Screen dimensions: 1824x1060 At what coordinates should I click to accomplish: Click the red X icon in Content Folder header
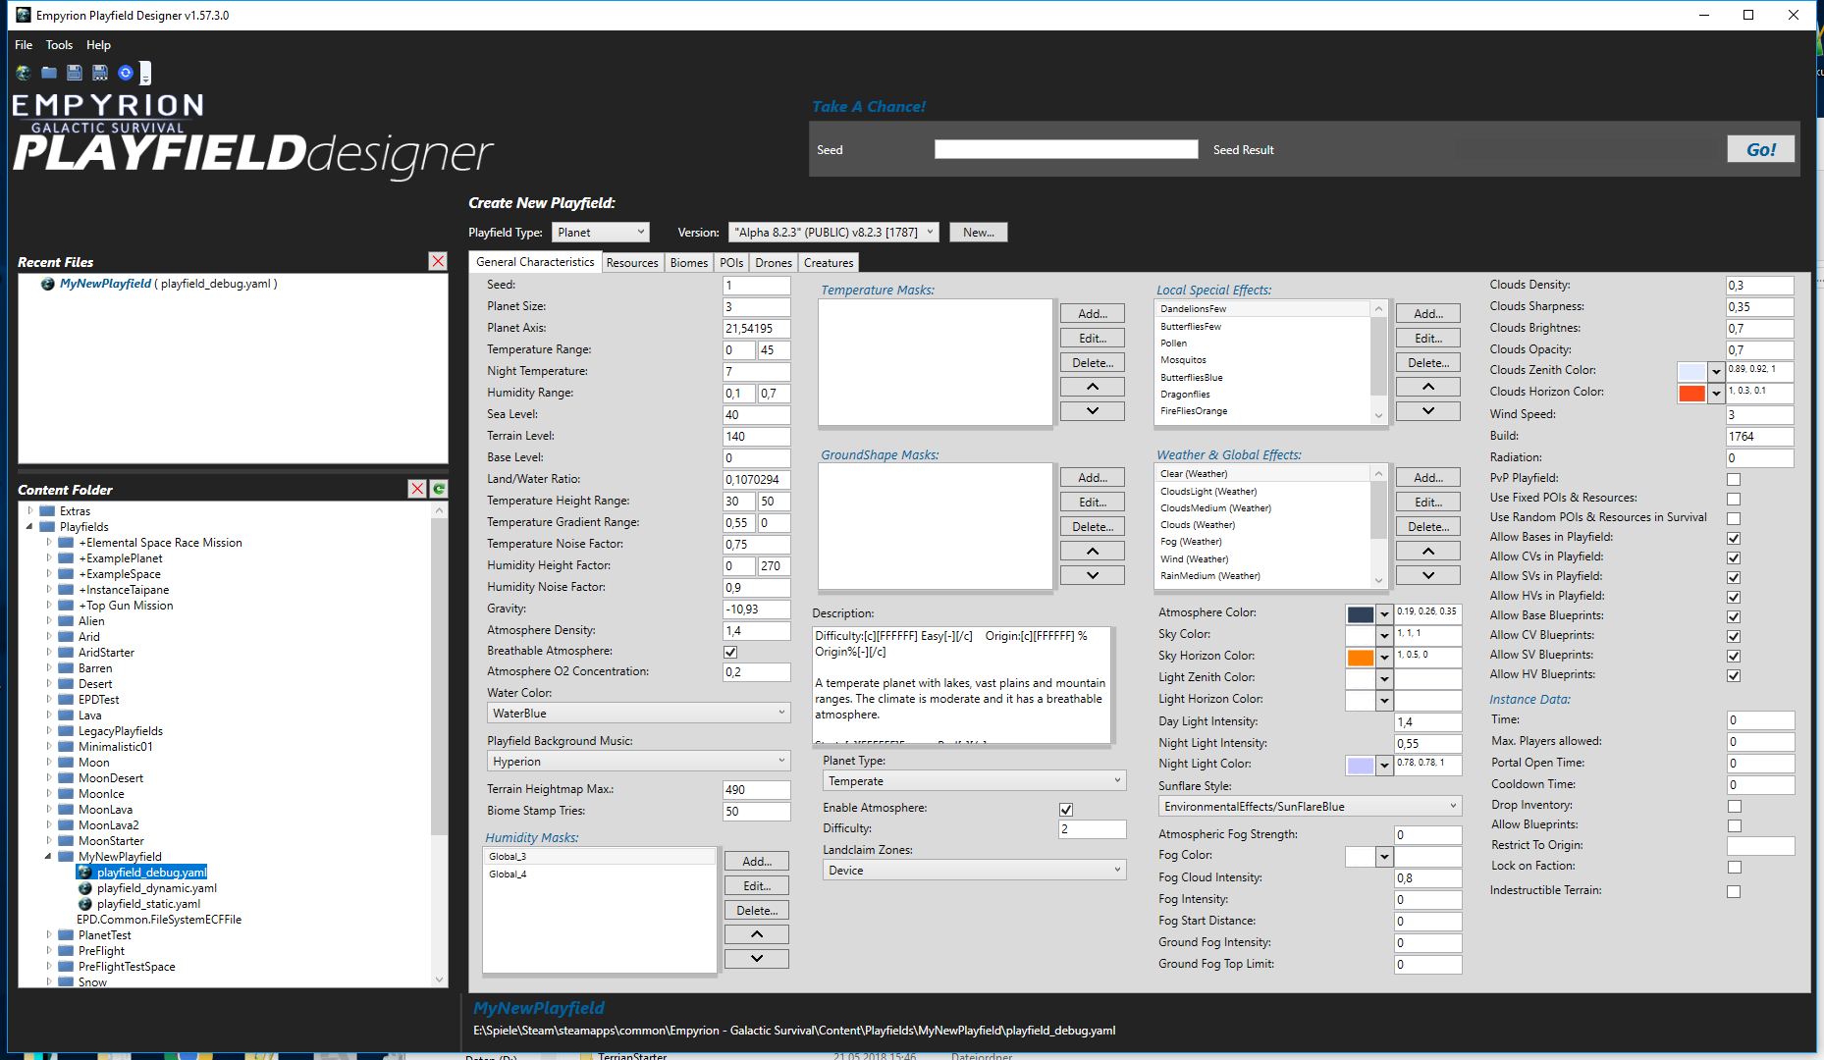[417, 489]
